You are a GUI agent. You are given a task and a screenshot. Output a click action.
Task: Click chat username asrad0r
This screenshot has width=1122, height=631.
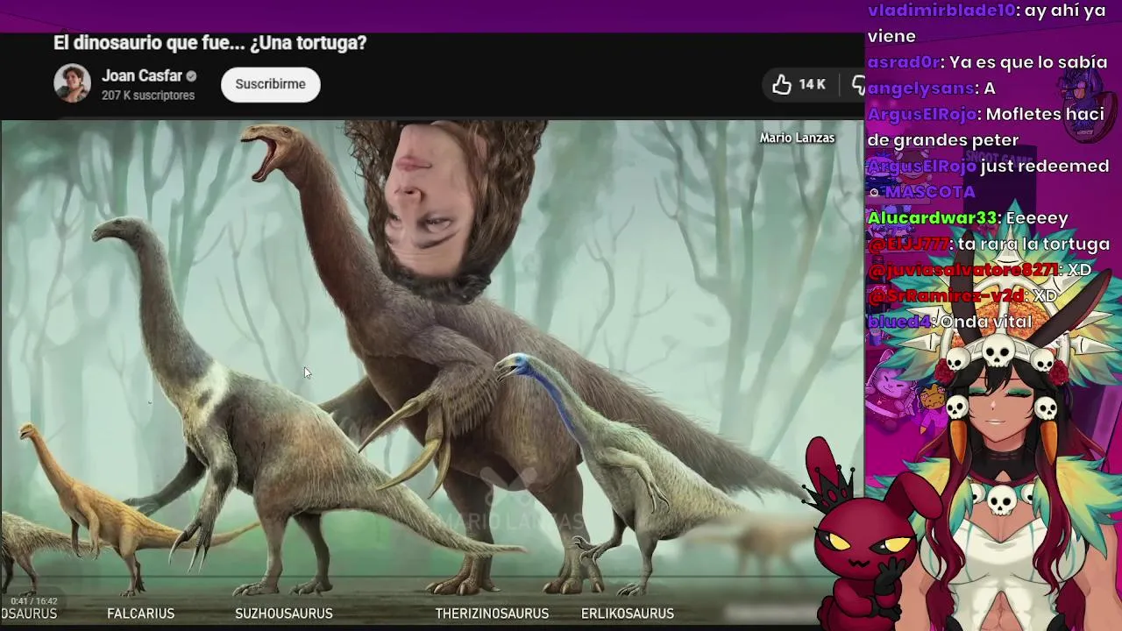pos(903,62)
